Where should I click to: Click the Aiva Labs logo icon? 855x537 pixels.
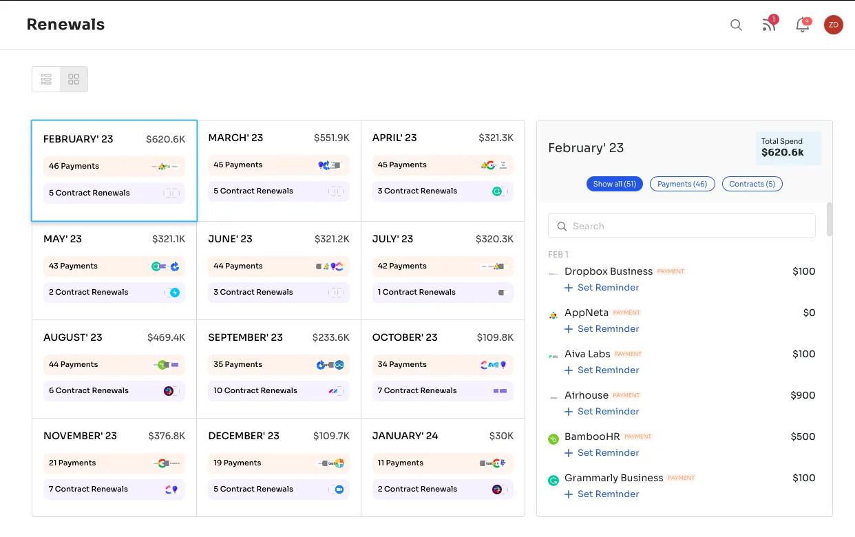click(553, 357)
